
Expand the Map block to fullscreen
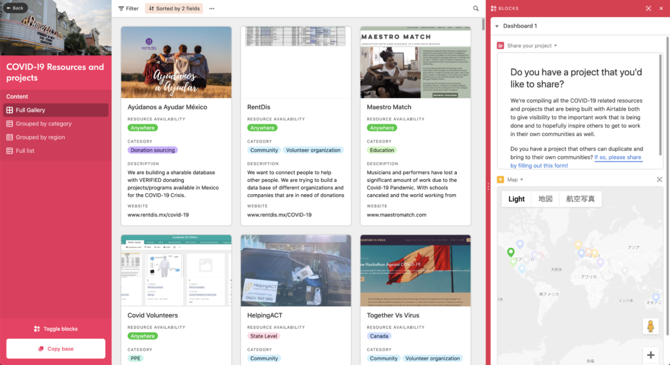(x=660, y=179)
